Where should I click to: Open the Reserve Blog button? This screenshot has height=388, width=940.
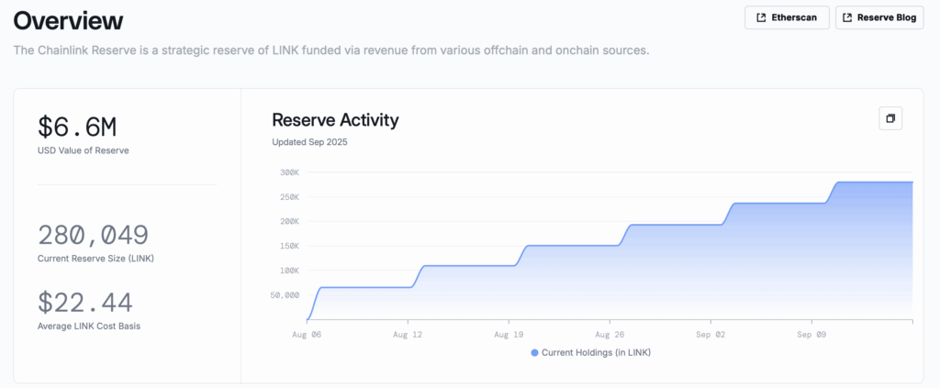pyautogui.click(x=879, y=17)
